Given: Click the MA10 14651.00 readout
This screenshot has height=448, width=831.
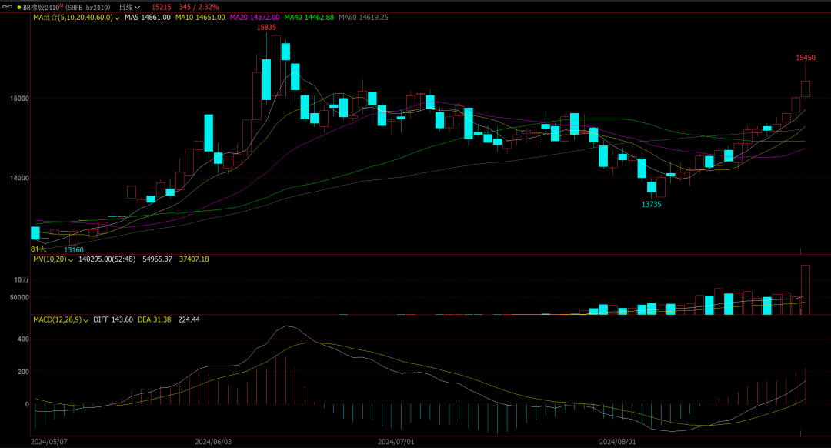Looking at the screenshot, I should pos(200,18).
